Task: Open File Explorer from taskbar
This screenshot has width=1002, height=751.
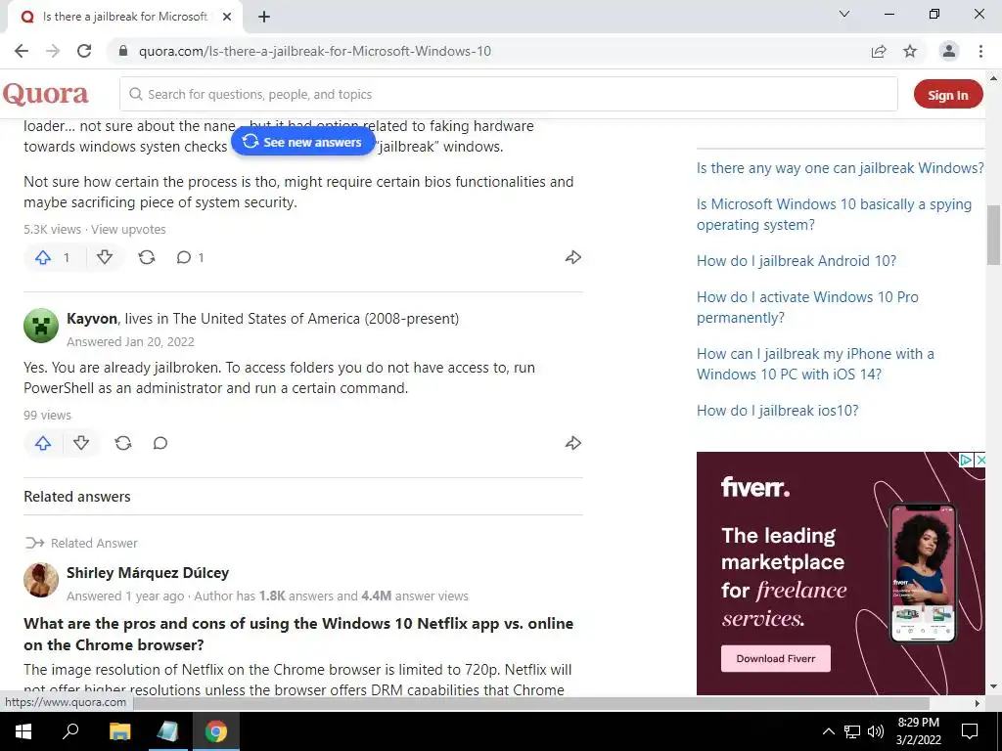Action: click(119, 731)
